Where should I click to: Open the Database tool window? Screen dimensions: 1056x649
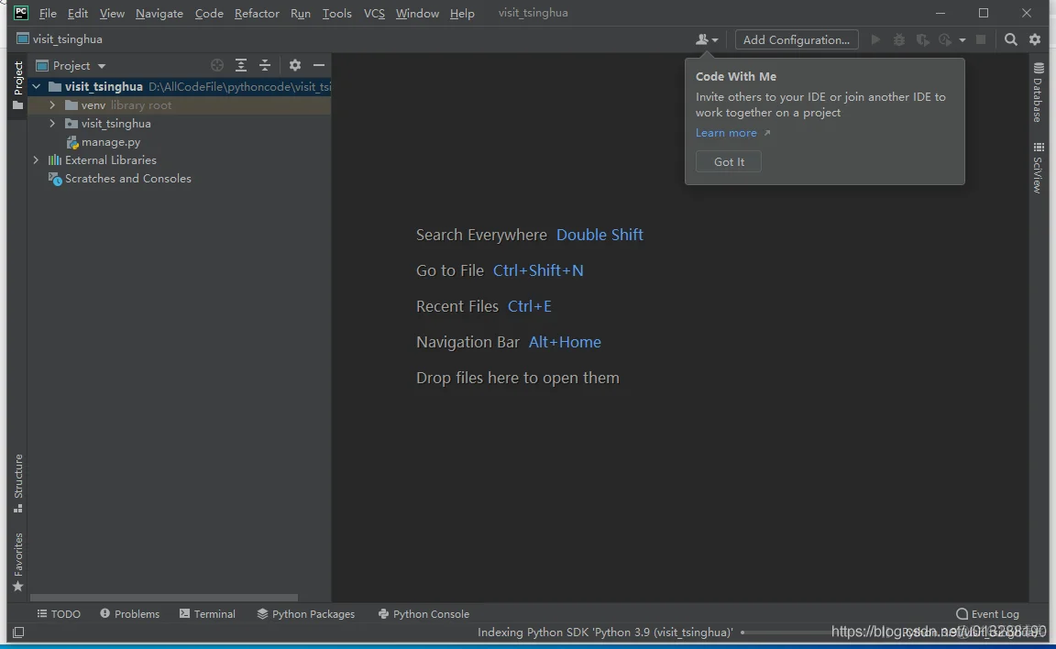pyautogui.click(x=1039, y=93)
